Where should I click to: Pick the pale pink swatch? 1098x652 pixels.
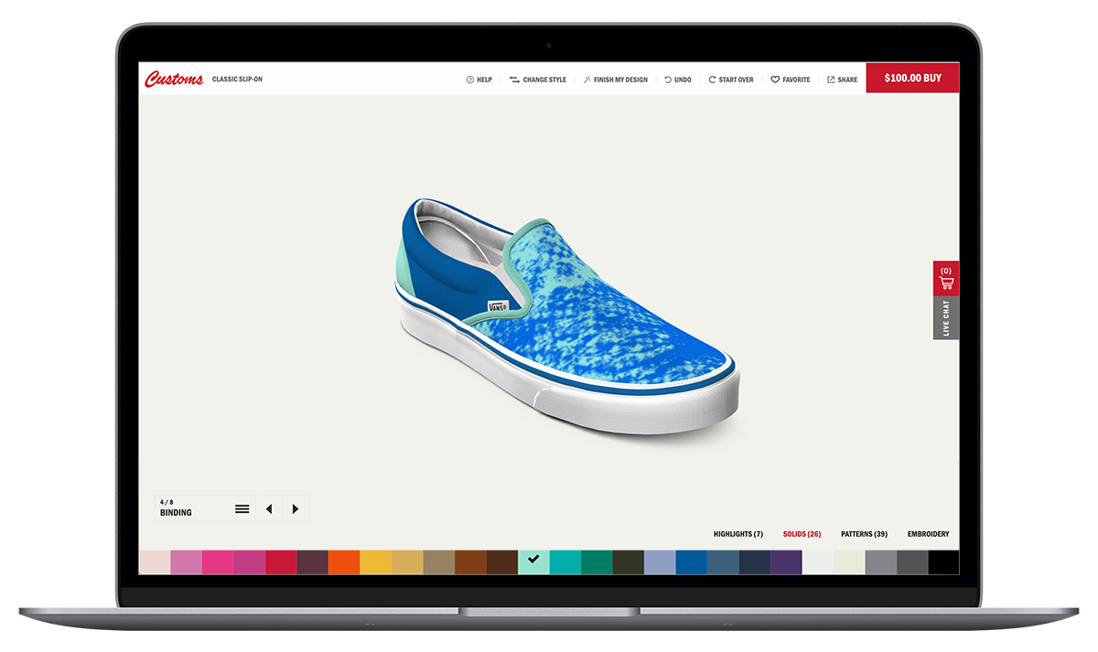tap(155, 561)
